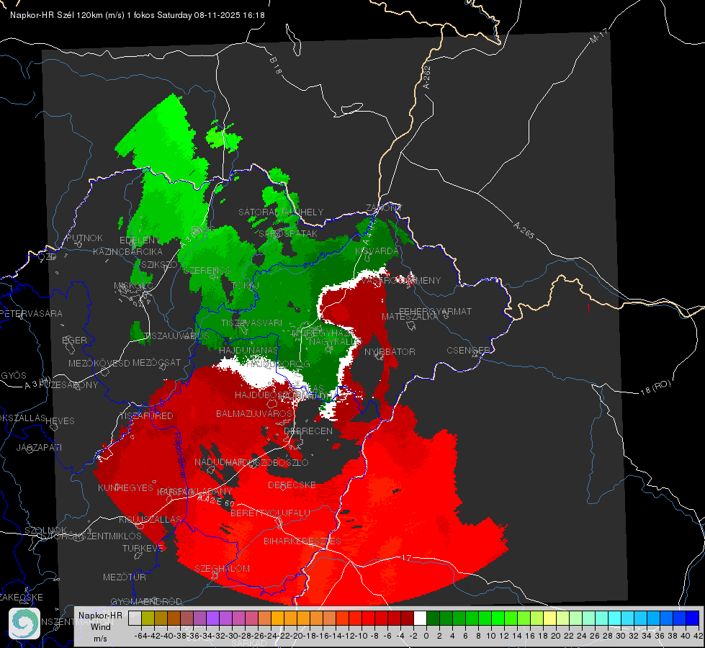
Task: Click the NÁDUDVAR town label
Action: 218,462
